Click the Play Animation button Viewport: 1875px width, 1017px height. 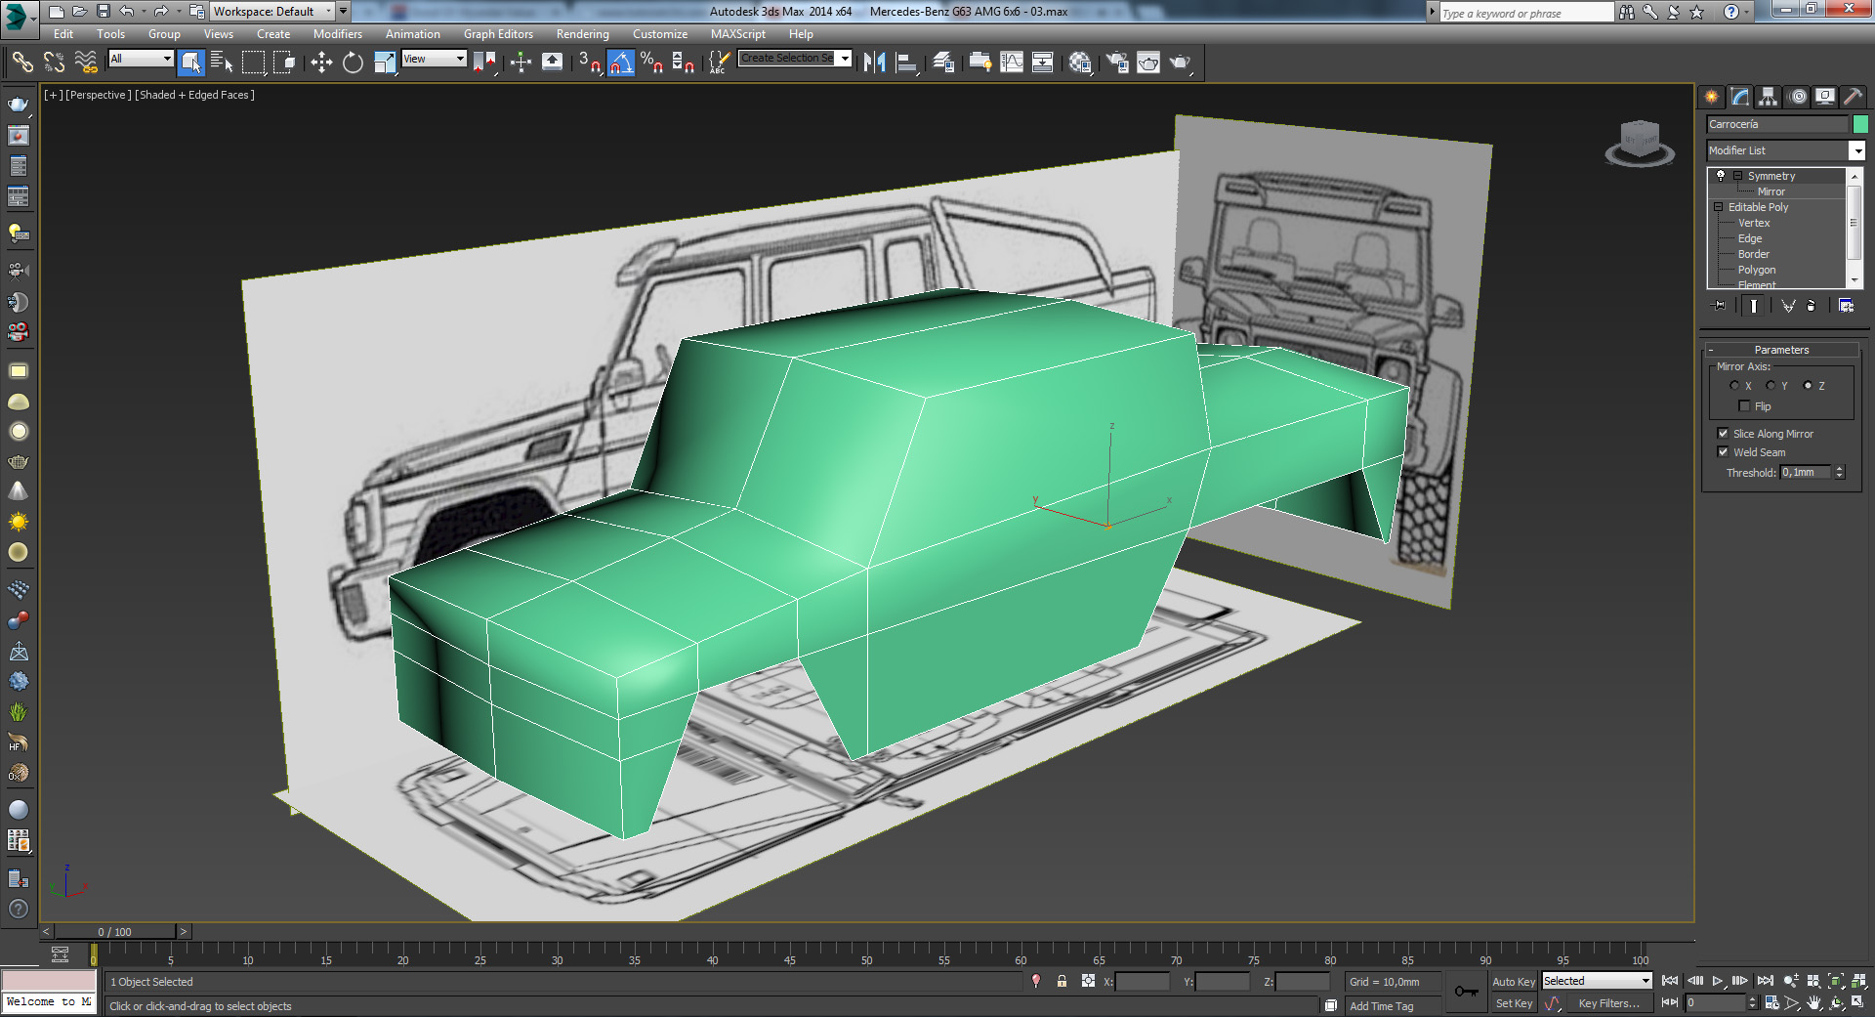point(1717,981)
